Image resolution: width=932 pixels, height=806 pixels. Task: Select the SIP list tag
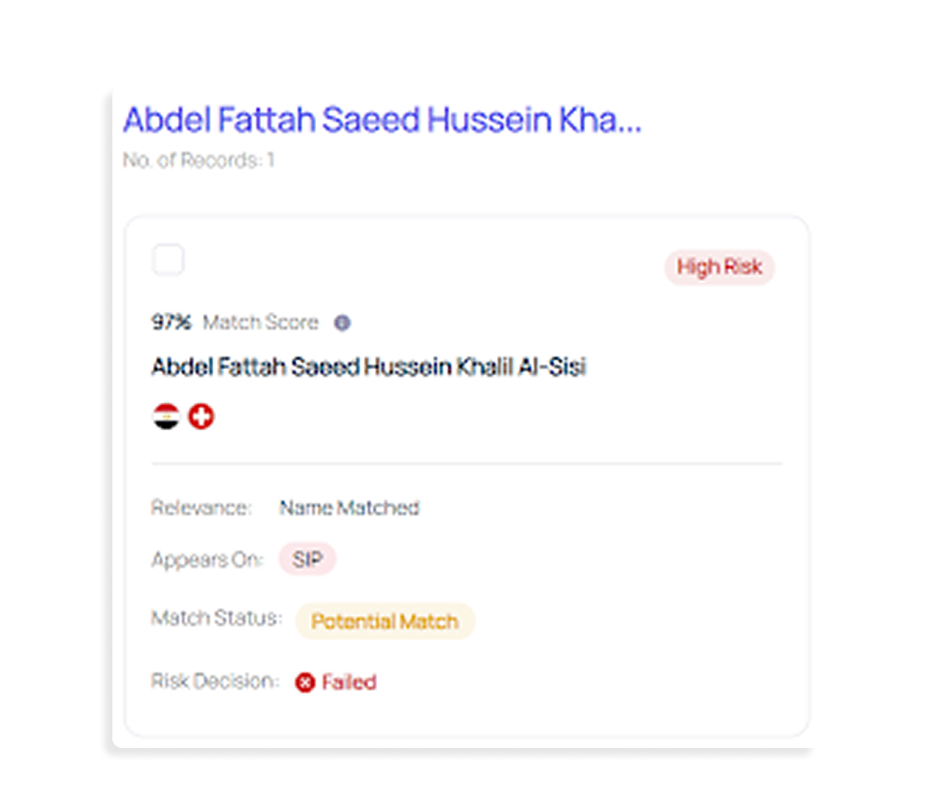[307, 560]
